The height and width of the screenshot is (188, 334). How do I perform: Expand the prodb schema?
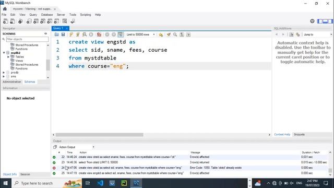4,73
